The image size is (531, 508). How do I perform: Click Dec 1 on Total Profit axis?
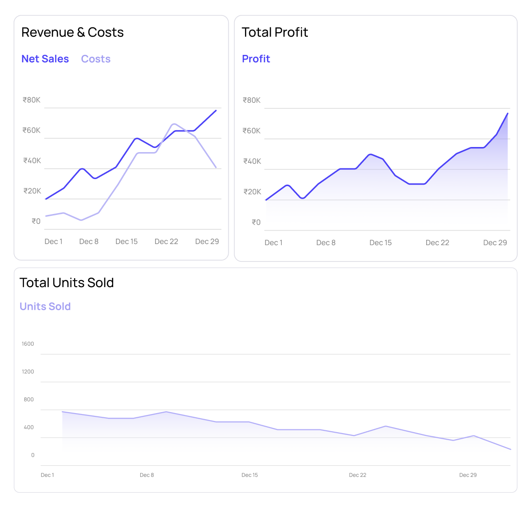coord(273,243)
